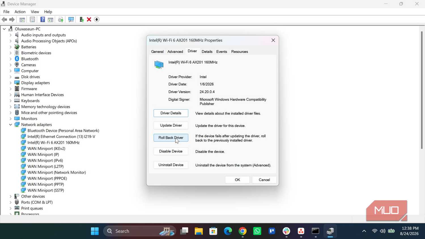This screenshot has width=425, height=239.
Task: Select WAN Miniport (PPPOE) adapter
Action: pos(47,178)
